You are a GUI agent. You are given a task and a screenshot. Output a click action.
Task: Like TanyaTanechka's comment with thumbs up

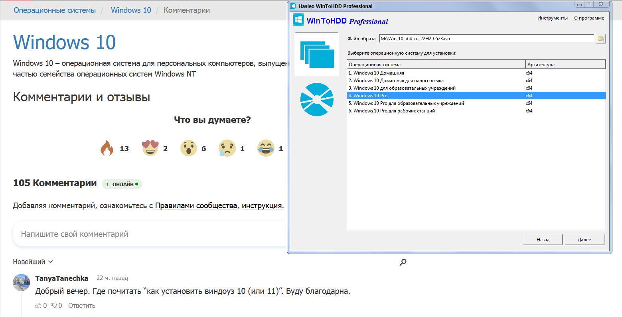tap(38, 305)
